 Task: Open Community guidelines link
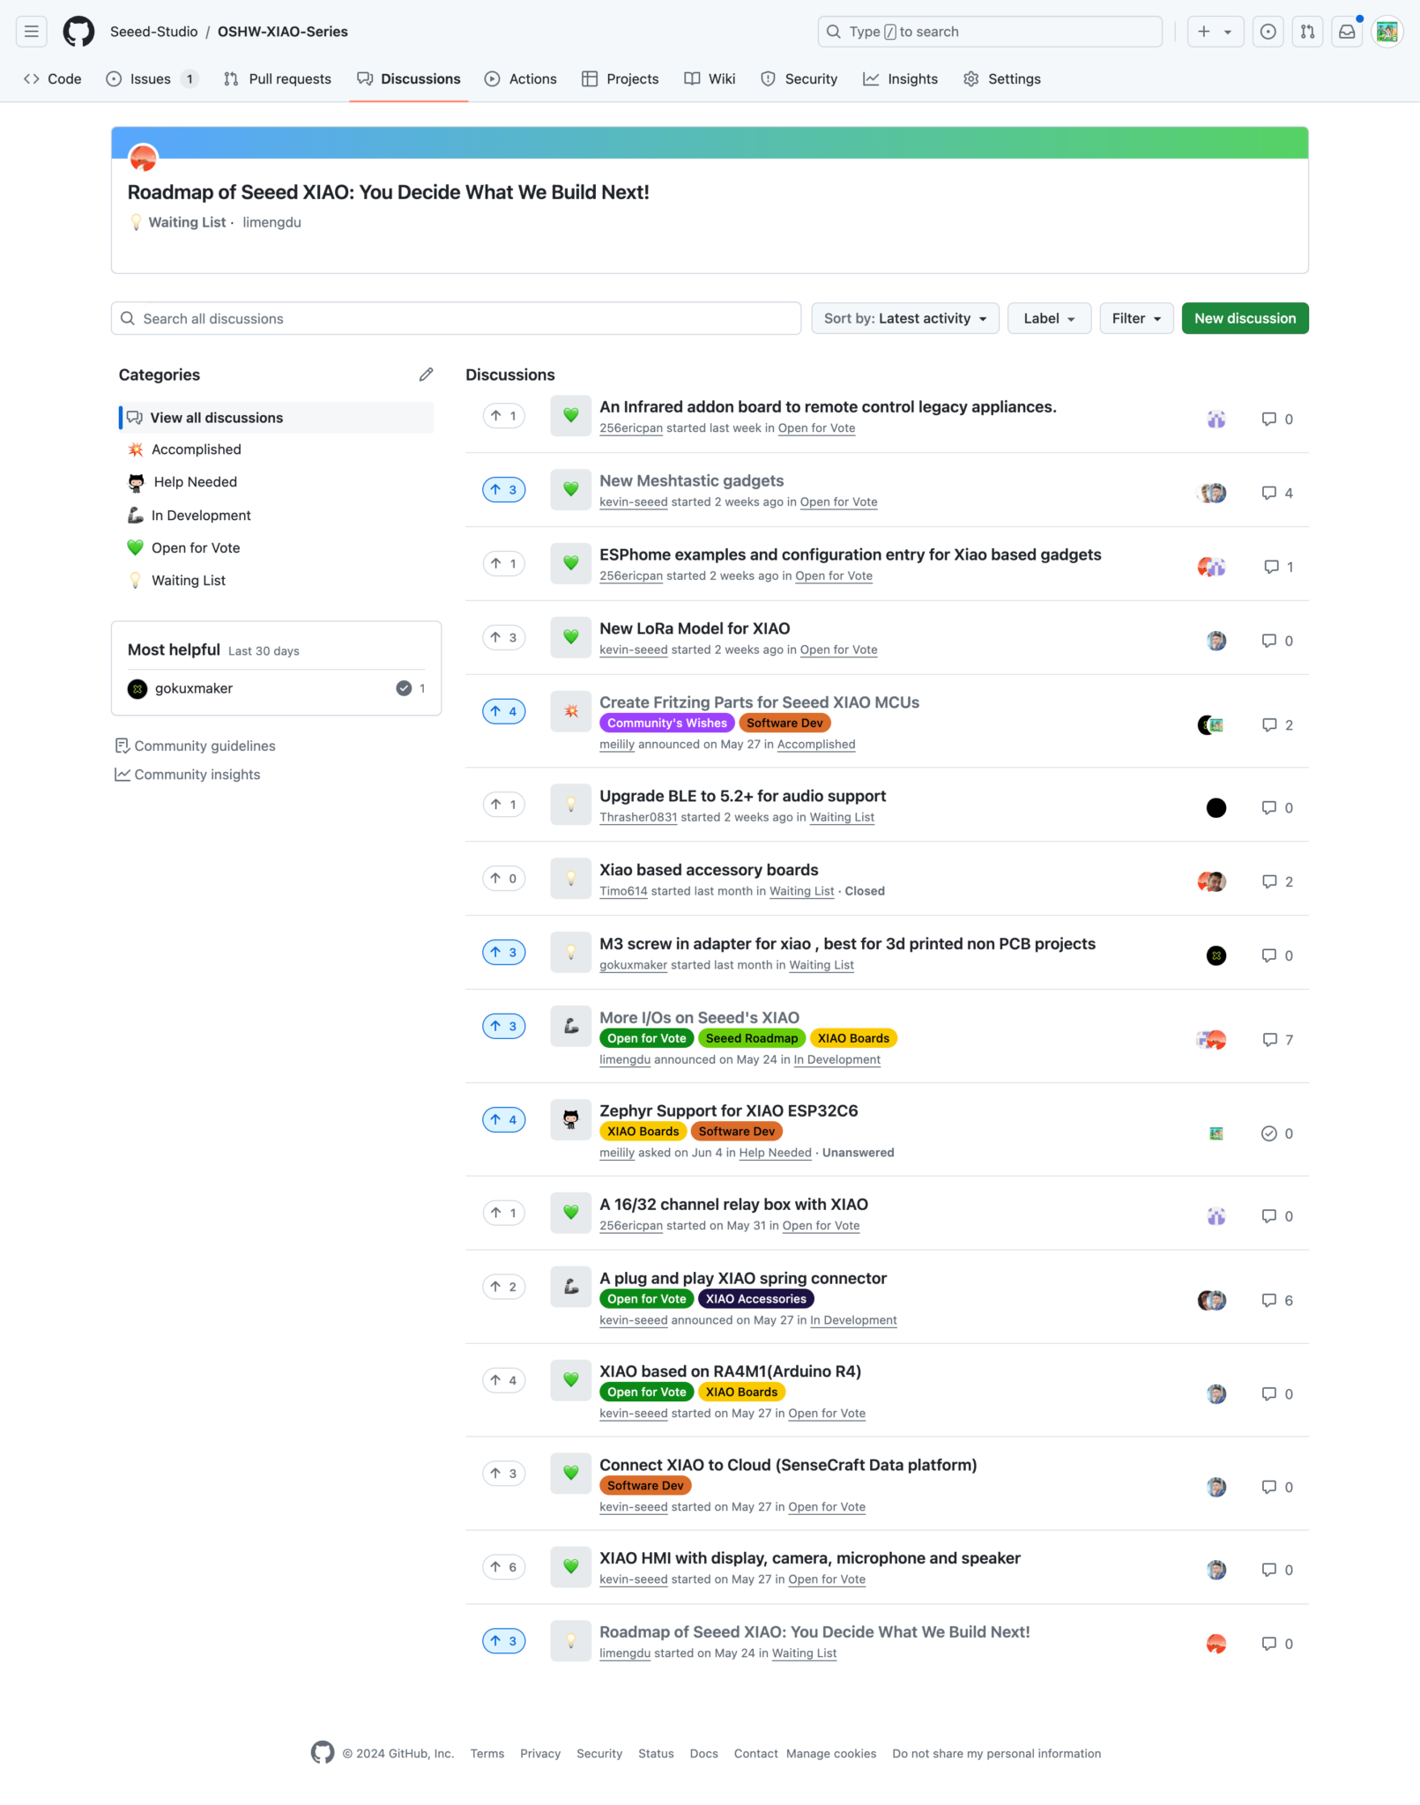point(196,746)
